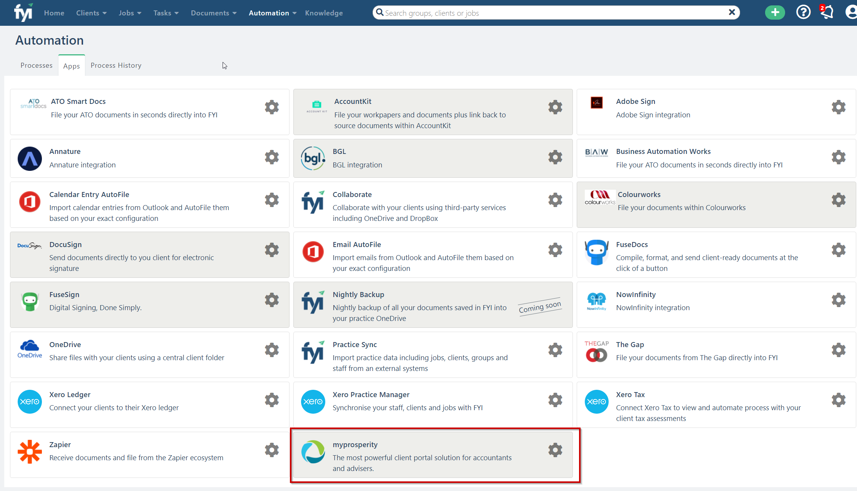Click the myprosperity app settings gear
The height and width of the screenshot is (491, 857).
pos(555,450)
